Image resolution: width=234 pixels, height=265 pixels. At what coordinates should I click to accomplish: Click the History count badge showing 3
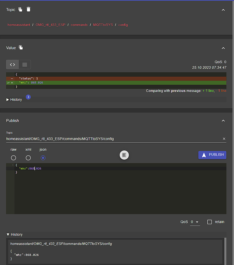click(x=28, y=97)
